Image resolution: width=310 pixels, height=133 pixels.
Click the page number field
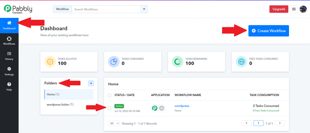[x=258, y=123]
